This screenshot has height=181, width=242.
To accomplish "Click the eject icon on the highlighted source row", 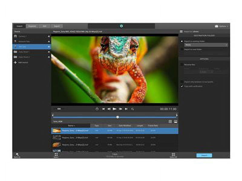I will pyautogui.click(x=49, y=47).
